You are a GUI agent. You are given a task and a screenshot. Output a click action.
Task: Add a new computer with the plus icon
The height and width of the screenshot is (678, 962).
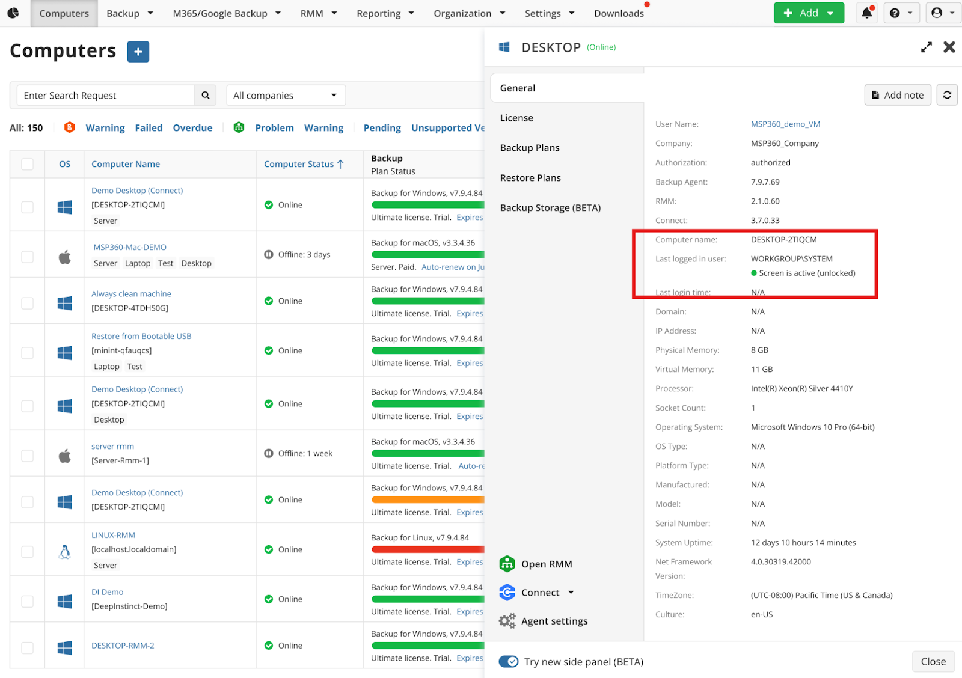coord(138,52)
